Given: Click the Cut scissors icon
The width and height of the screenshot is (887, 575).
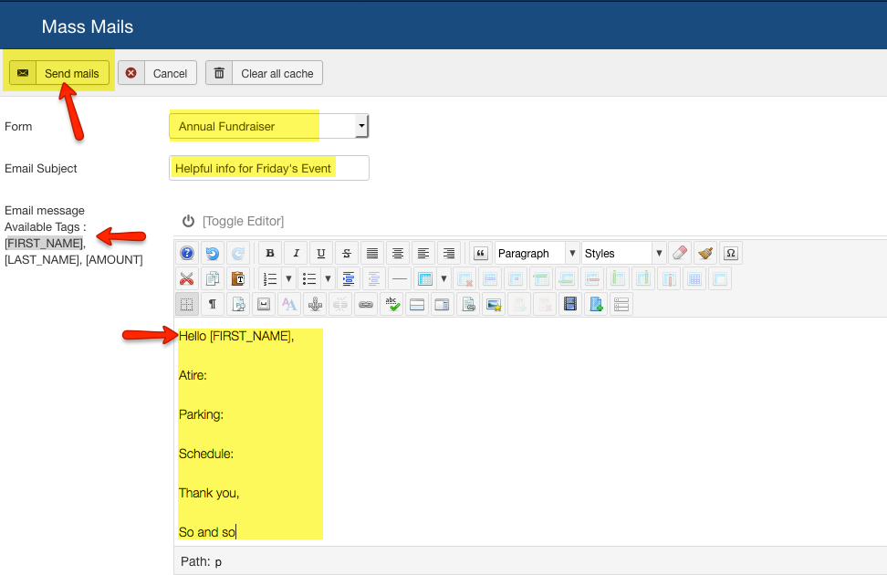Looking at the screenshot, I should point(187,279).
